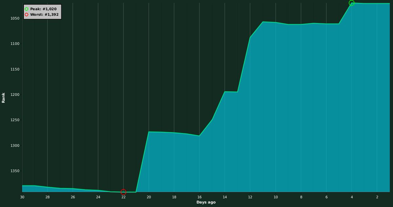Click the y-axis label '1100'
The width and height of the screenshot is (393, 207).
click(x=15, y=44)
